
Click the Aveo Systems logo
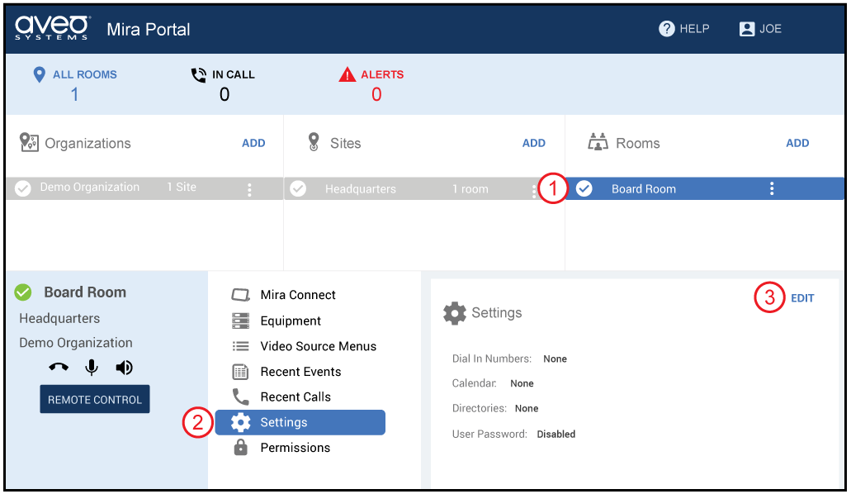pos(53,28)
